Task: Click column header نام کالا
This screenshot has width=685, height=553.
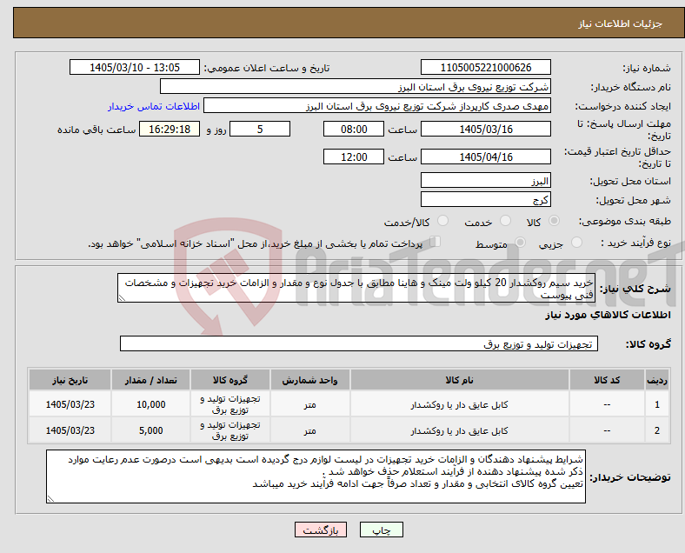Action: [460, 380]
